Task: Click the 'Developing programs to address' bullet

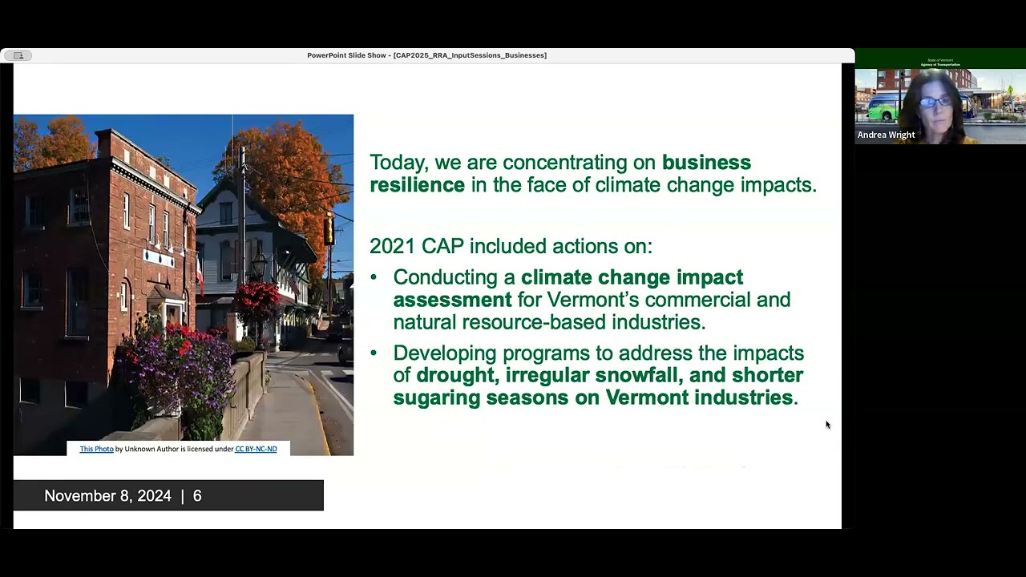Action: [598, 375]
